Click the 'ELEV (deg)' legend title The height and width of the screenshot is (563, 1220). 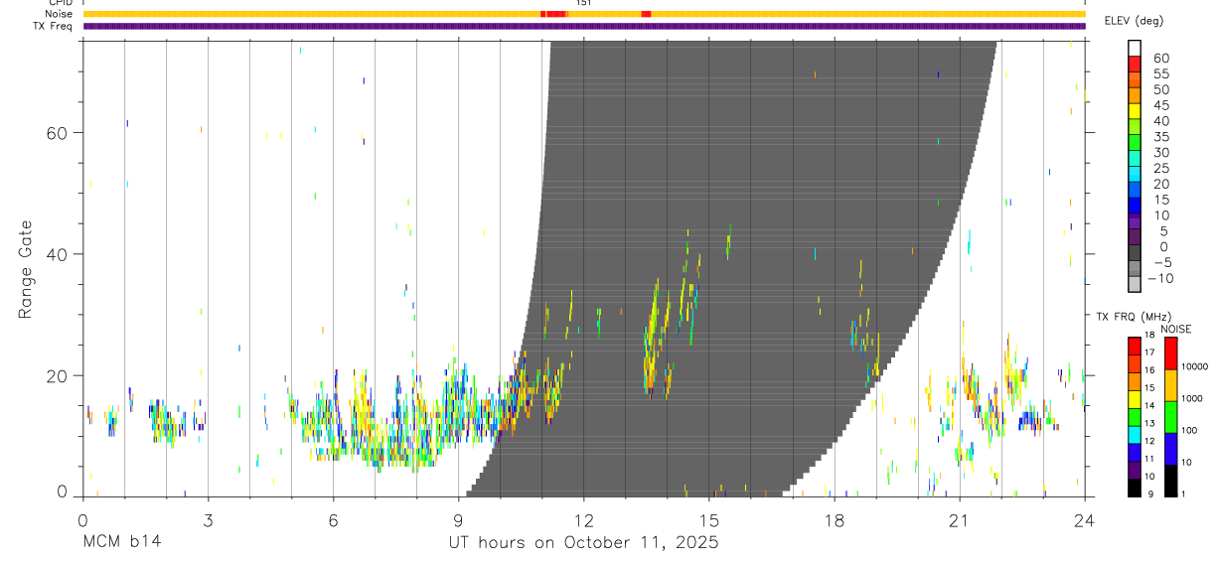(1134, 21)
